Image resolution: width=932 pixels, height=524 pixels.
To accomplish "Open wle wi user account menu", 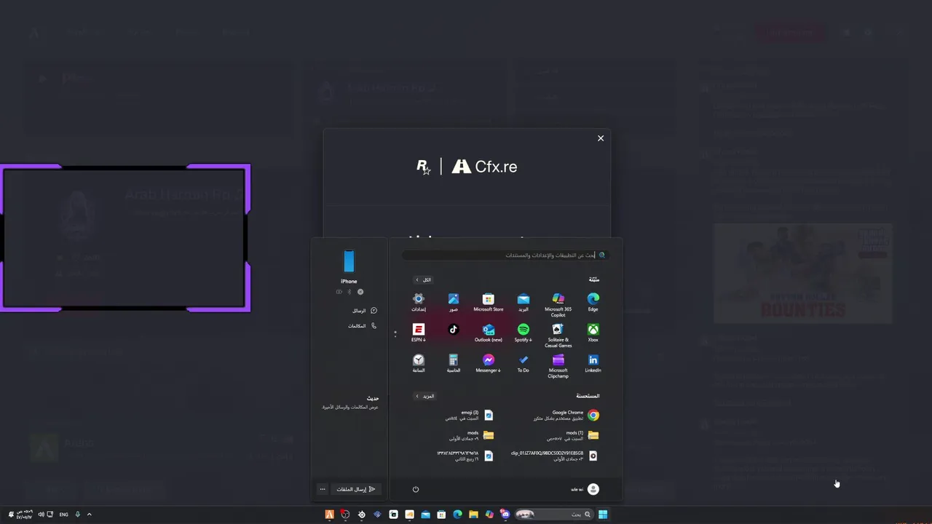I will 585,489.
